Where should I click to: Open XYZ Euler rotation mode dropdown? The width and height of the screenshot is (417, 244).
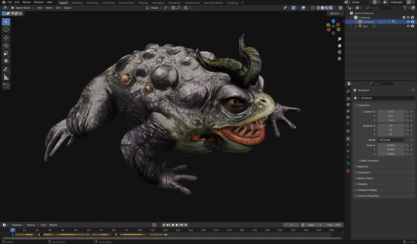(x=391, y=140)
